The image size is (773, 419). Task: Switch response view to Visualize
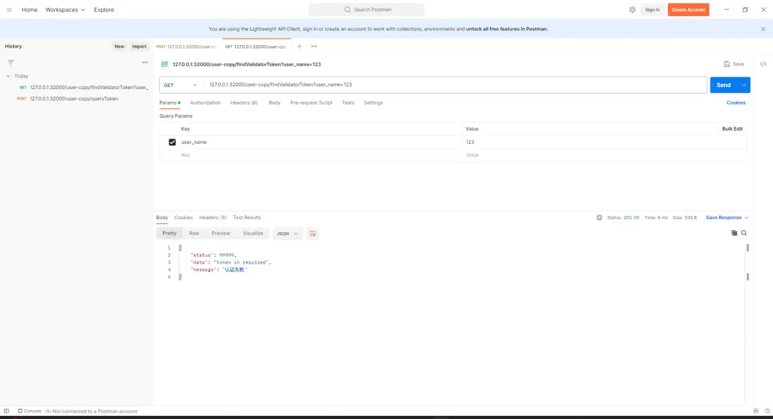(253, 233)
